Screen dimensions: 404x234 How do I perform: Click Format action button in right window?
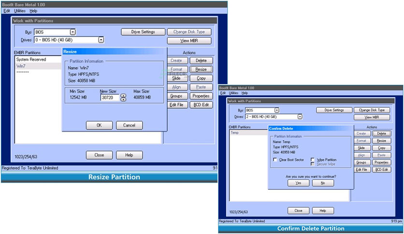pos(362,141)
